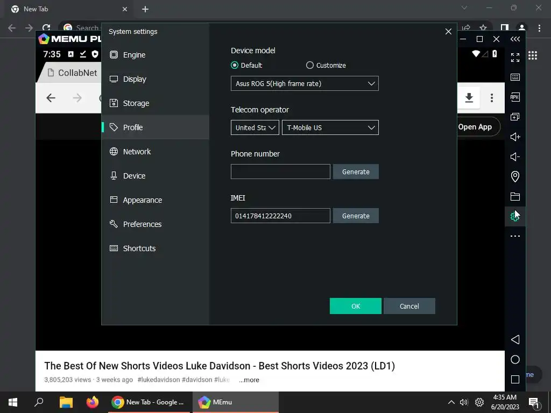Open MEmu shared folder icon
The width and height of the screenshot is (551, 413).
click(515, 197)
